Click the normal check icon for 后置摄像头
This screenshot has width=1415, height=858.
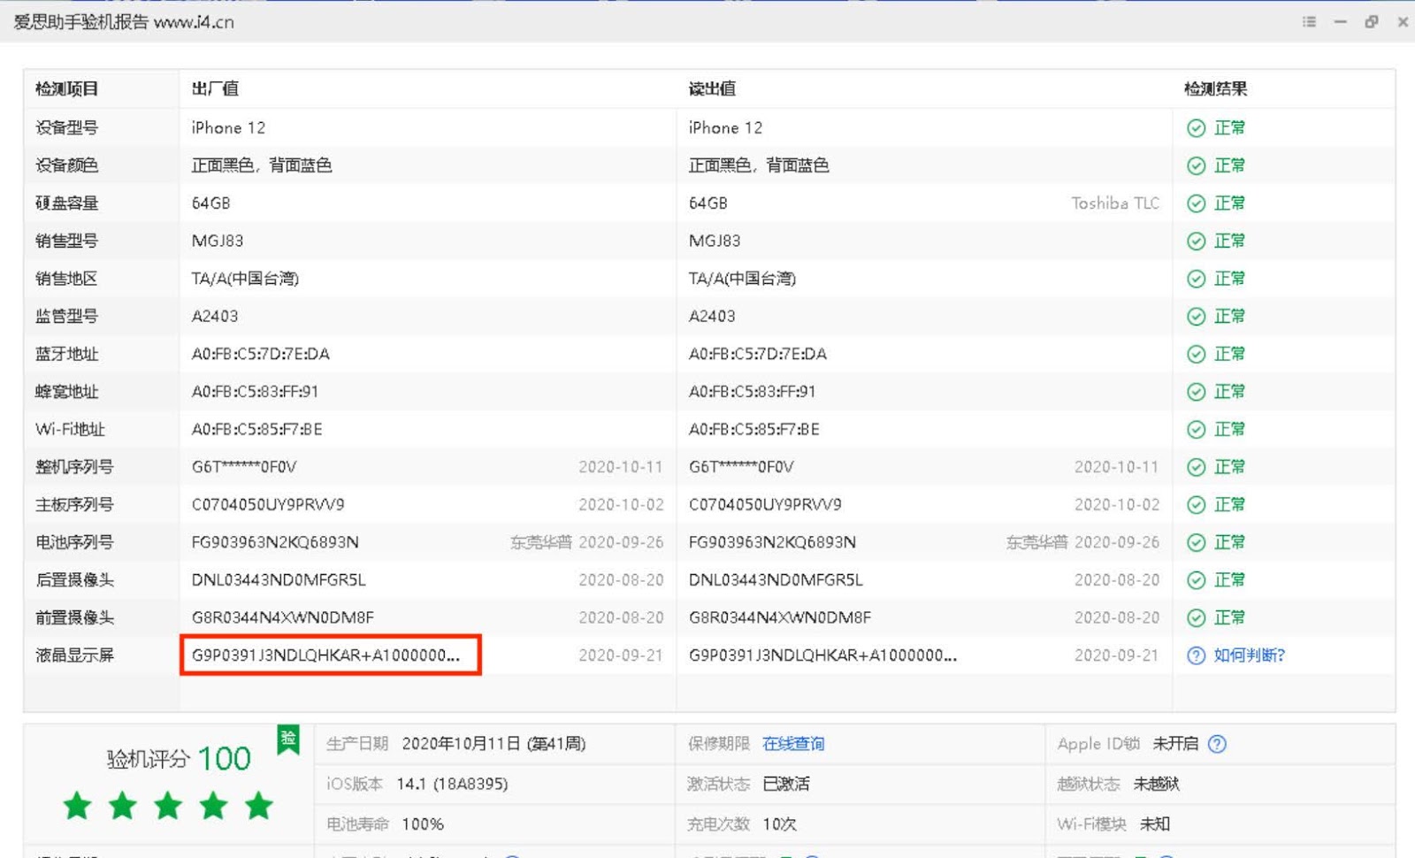click(1196, 580)
